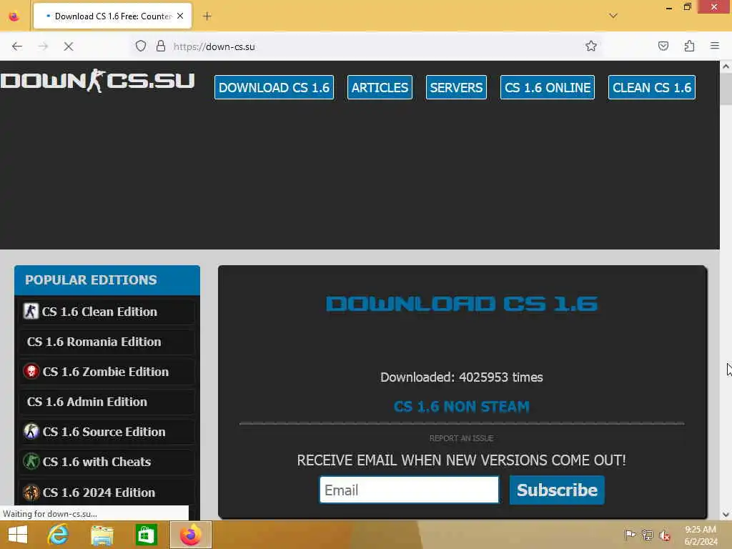Open CS 1.6 with Cheats link
This screenshot has width=732, height=549.
tap(107, 463)
